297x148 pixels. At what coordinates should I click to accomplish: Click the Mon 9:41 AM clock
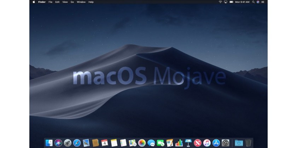pyautogui.click(x=243, y=2)
